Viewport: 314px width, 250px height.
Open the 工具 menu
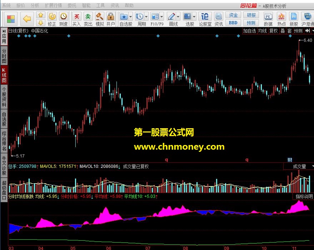pyautogui.click(x=100, y=6)
